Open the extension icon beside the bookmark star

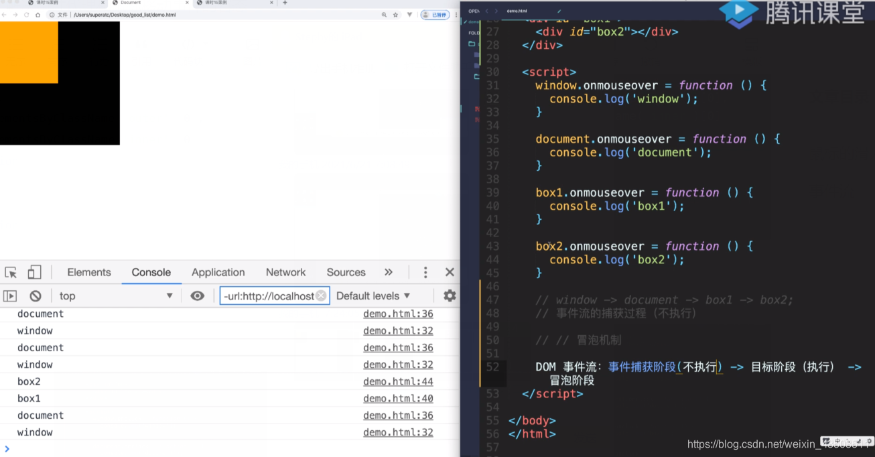tap(409, 15)
